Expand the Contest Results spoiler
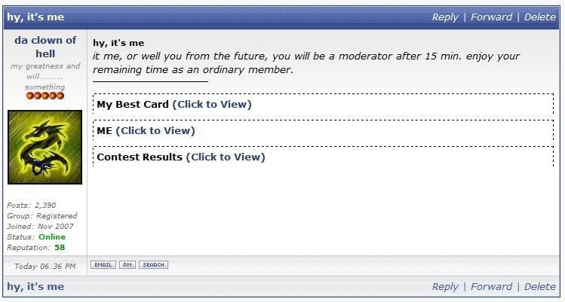 [x=226, y=157]
